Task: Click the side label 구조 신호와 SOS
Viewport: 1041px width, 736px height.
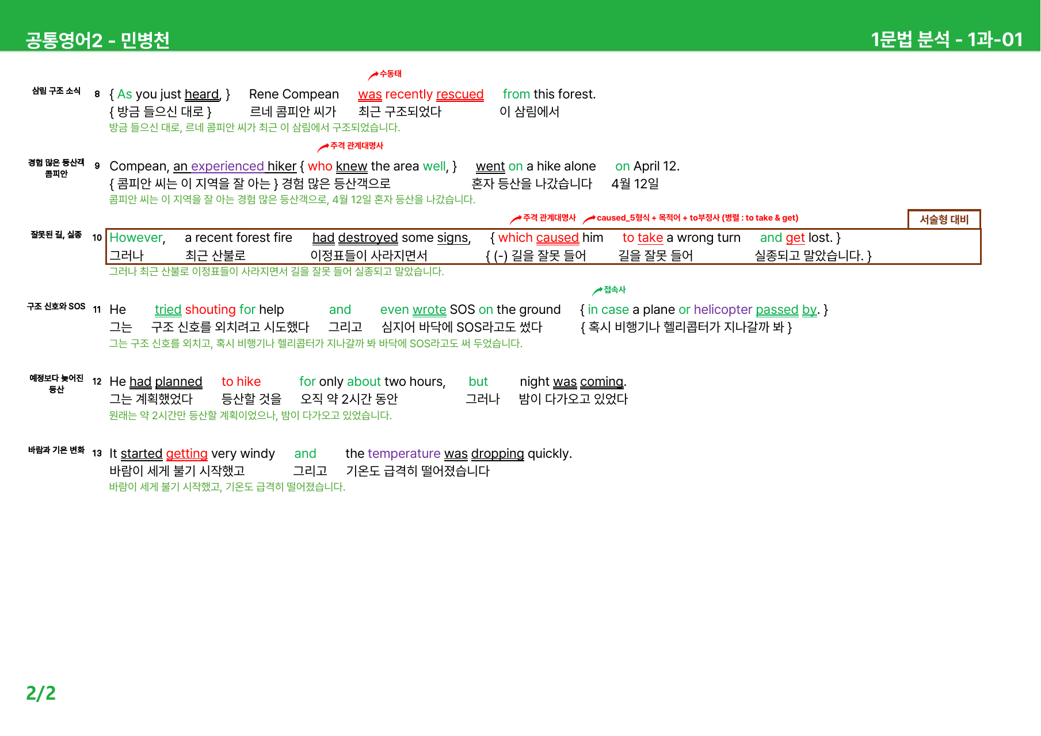Action: pos(56,306)
